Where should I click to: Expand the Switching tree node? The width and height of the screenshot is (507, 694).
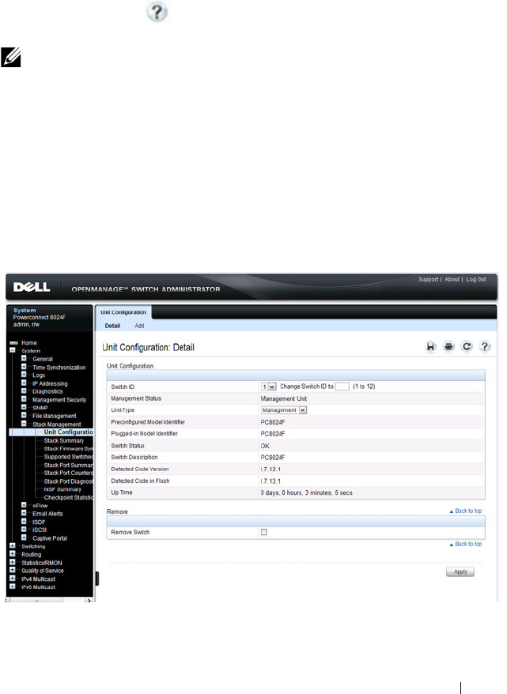[x=13, y=546]
